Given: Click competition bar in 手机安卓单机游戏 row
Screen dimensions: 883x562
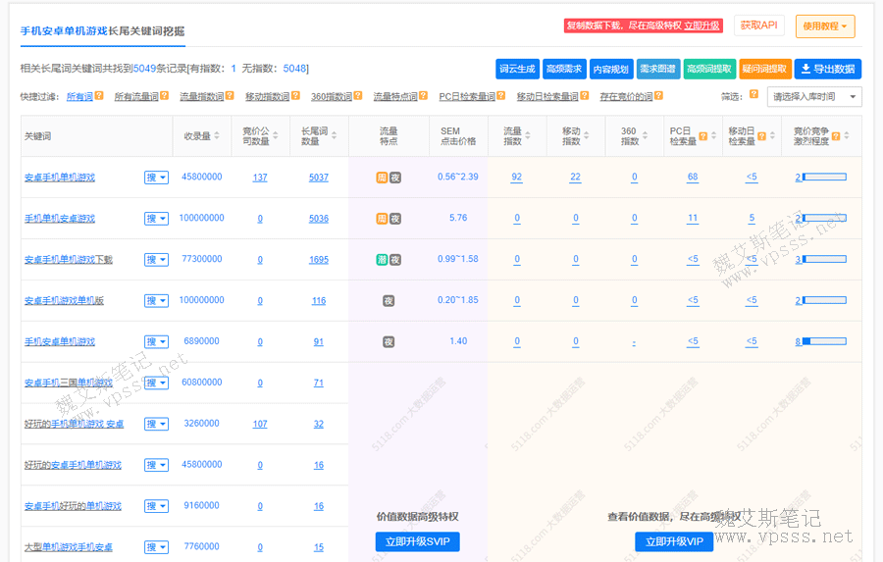Looking at the screenshot, I should tap(824, 341).
